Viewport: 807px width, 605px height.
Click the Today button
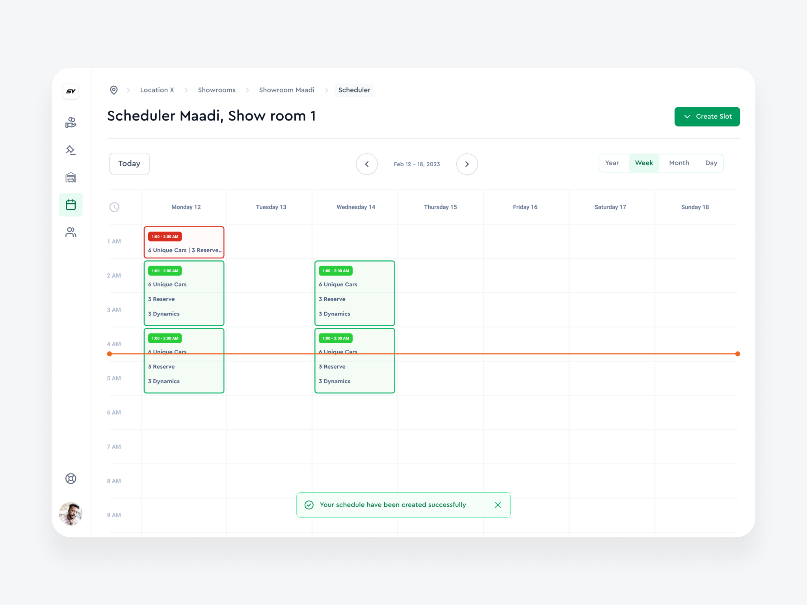click(x=129, y=164)
